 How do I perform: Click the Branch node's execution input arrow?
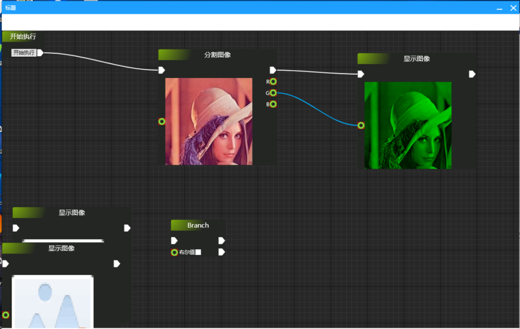174,240
